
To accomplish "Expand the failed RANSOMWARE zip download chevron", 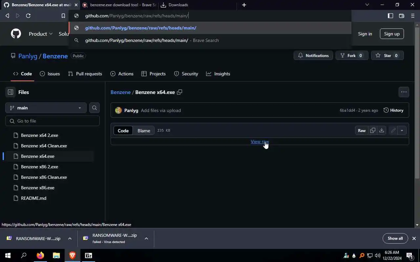I will 146,238.
